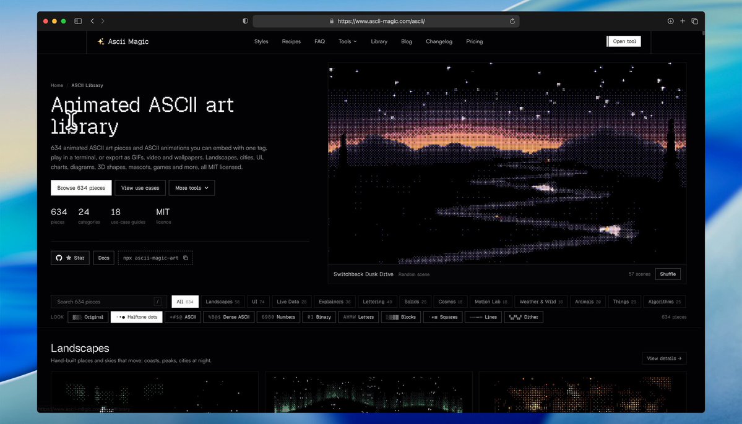Reload the page with the refresh icon
Image resolution: width=742 pixels, height=424 pixels.
tap(512, 21)
